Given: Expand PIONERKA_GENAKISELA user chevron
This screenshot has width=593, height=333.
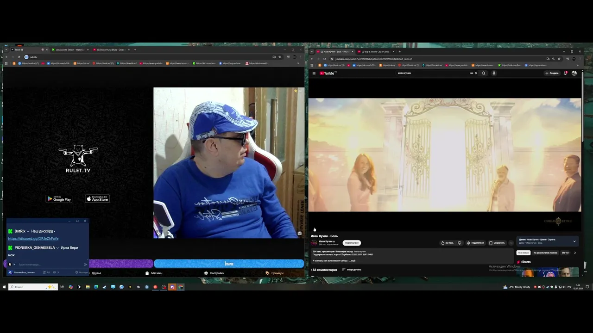Looking at the screenshot, I should pyautogui.click(x=57, y=248).
